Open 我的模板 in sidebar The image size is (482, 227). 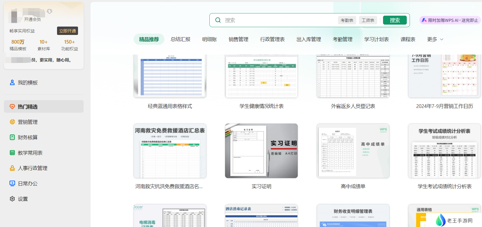click(44, 82)
